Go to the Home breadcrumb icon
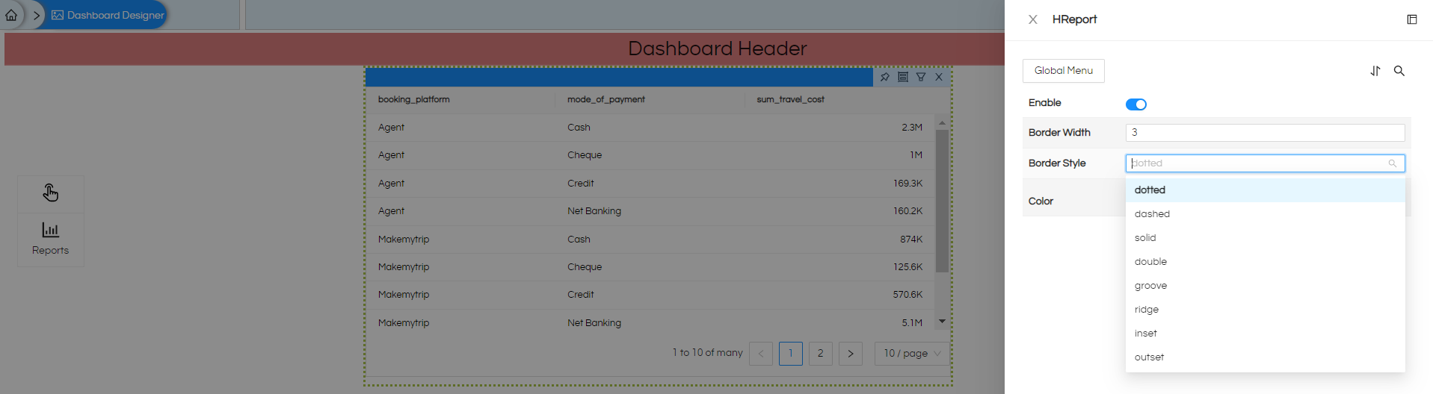This screenshot has height=394, width=1433. (x=11, y=15)
